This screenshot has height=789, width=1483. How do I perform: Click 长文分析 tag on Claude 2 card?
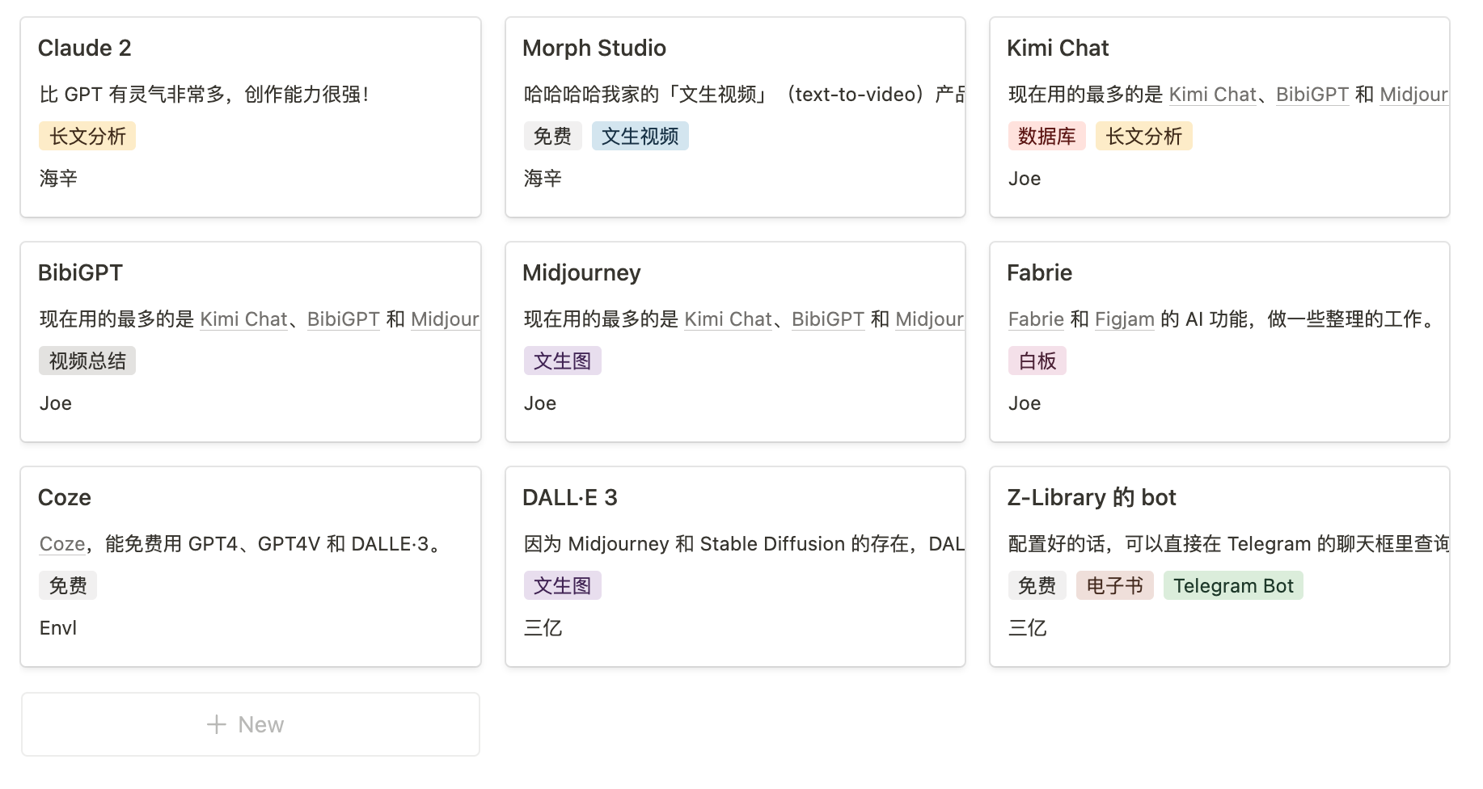point(87,137)
